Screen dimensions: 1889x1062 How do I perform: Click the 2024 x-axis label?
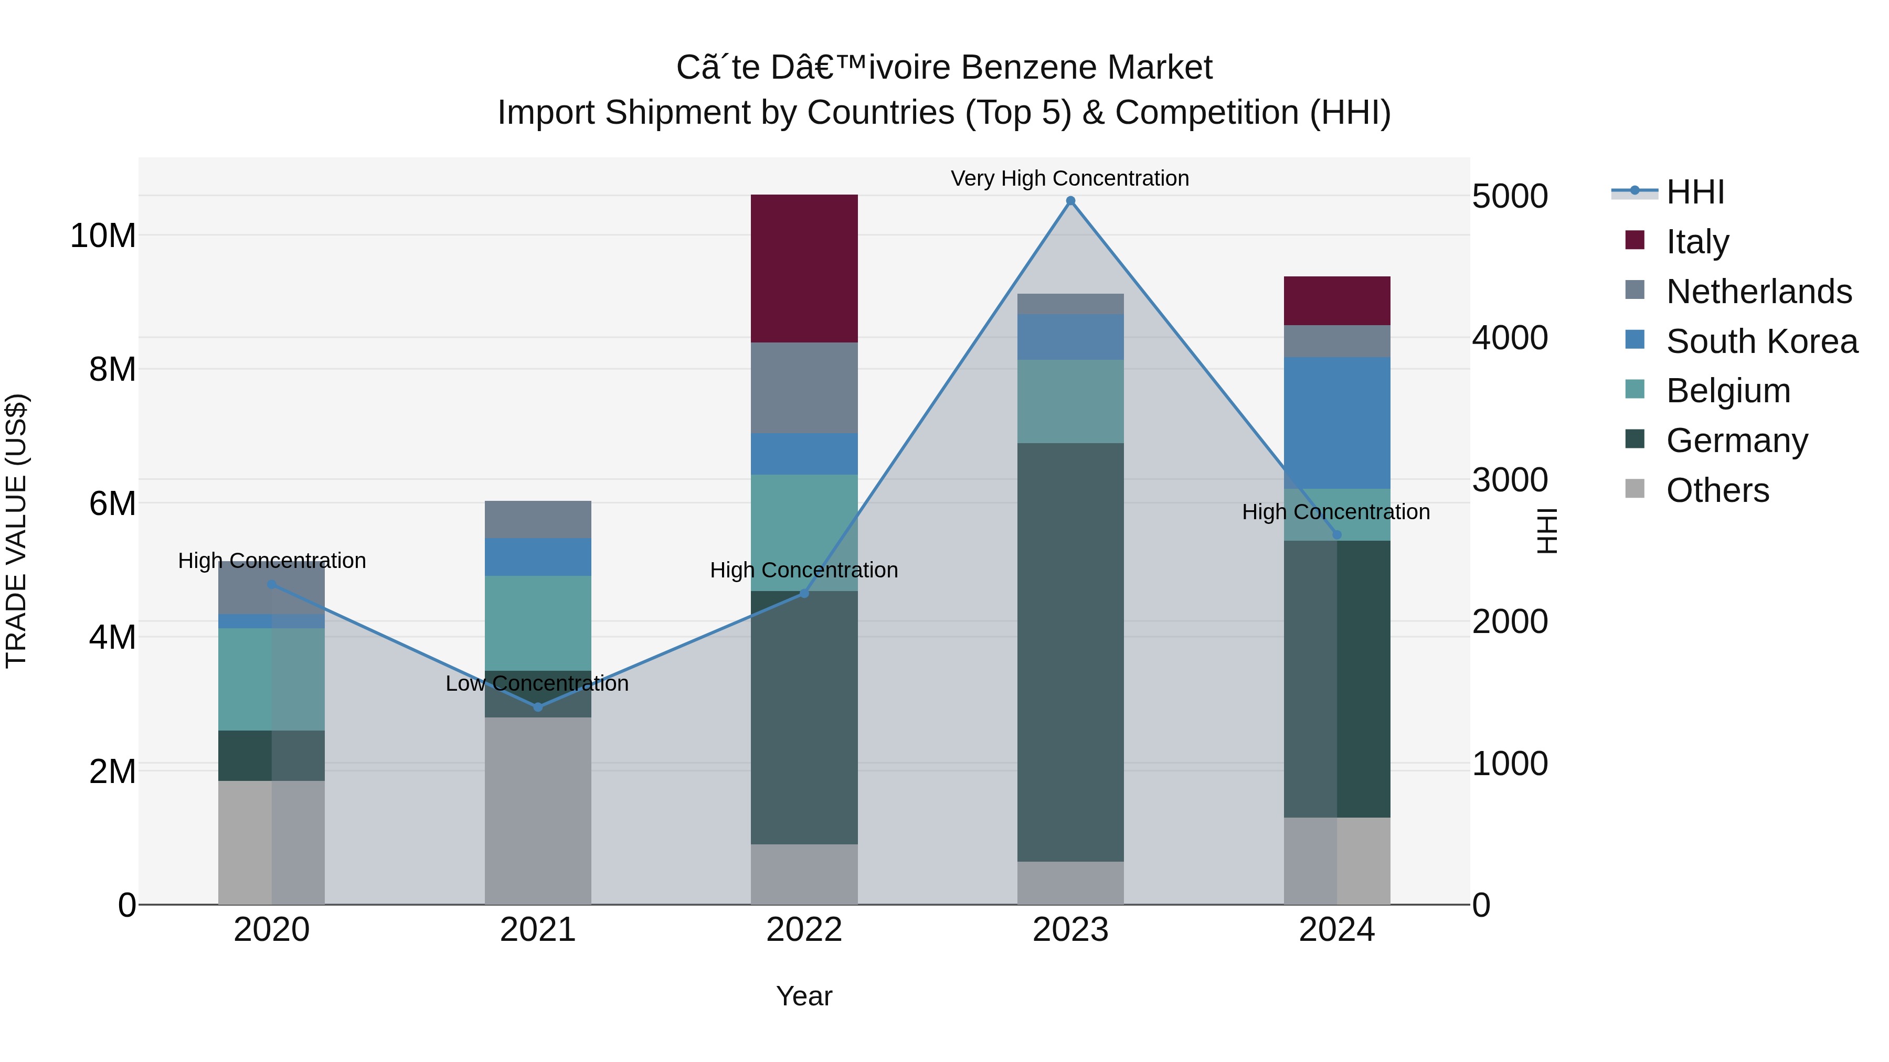tap(1337, 930)
